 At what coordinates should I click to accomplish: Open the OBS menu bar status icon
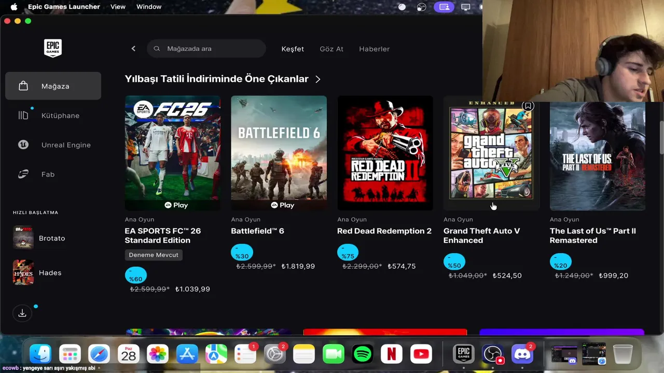(x=422, y=7)
